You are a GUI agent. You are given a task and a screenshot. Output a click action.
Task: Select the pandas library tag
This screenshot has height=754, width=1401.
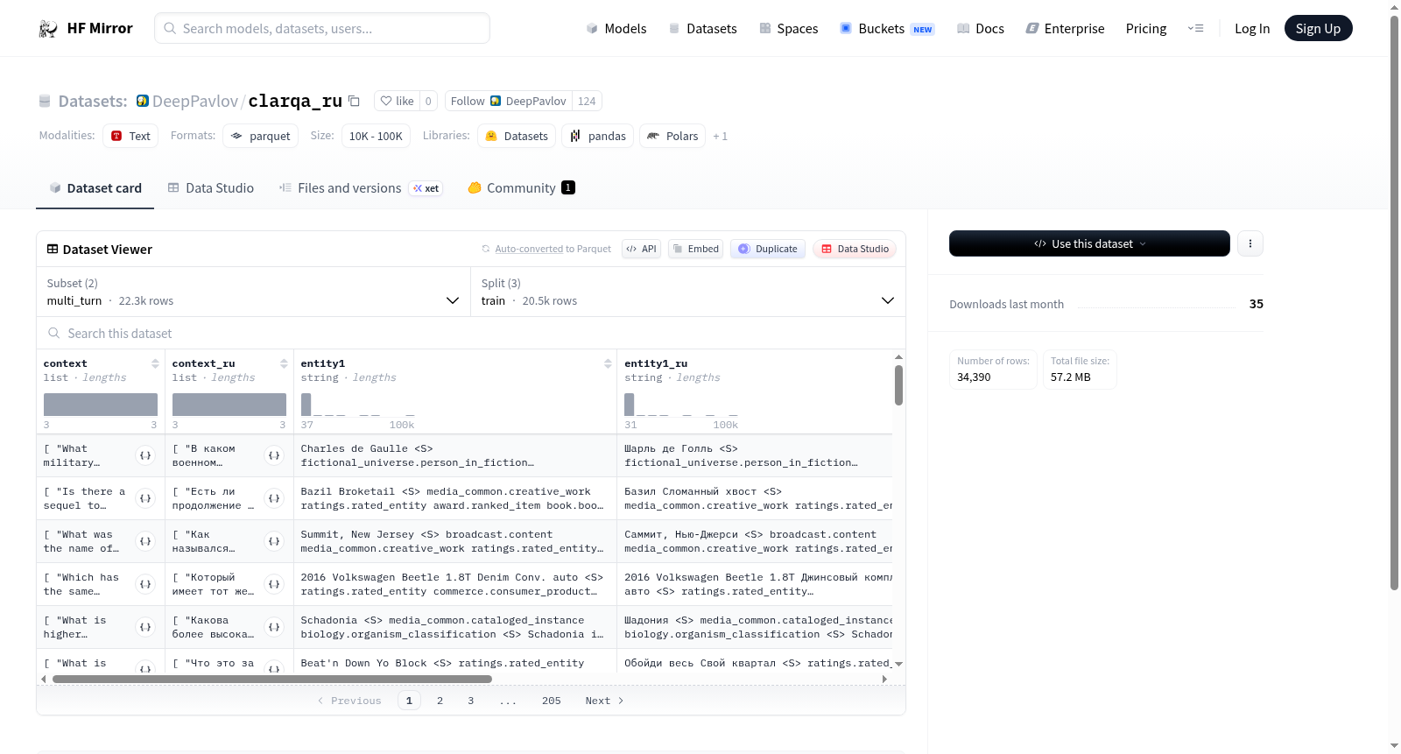pyautogui.click(x=598, y=136)
